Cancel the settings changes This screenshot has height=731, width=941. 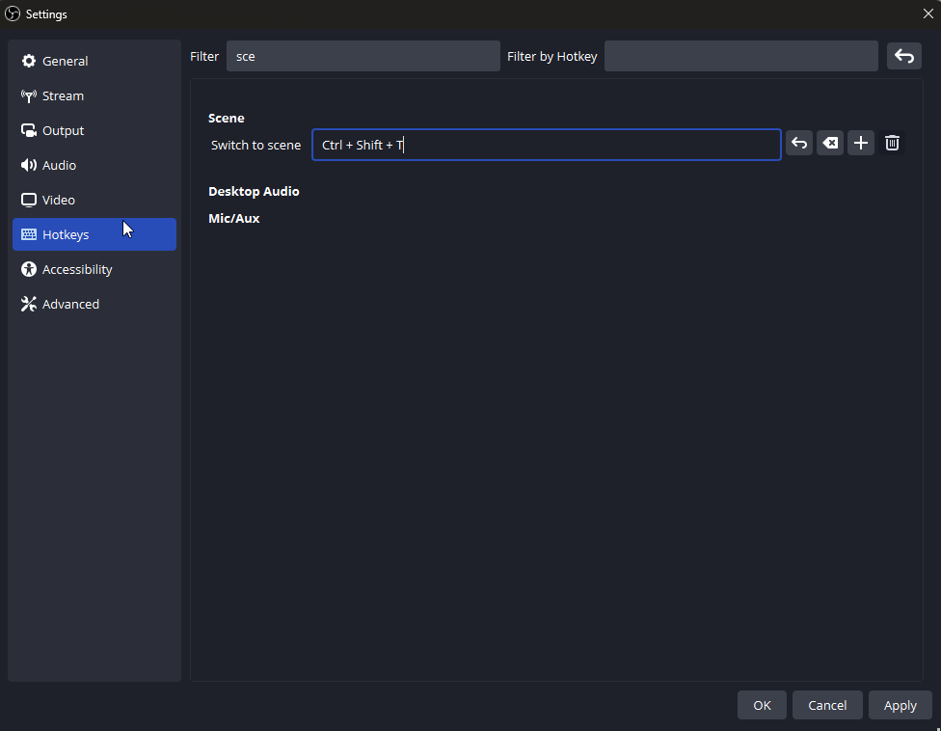[827, 705]
